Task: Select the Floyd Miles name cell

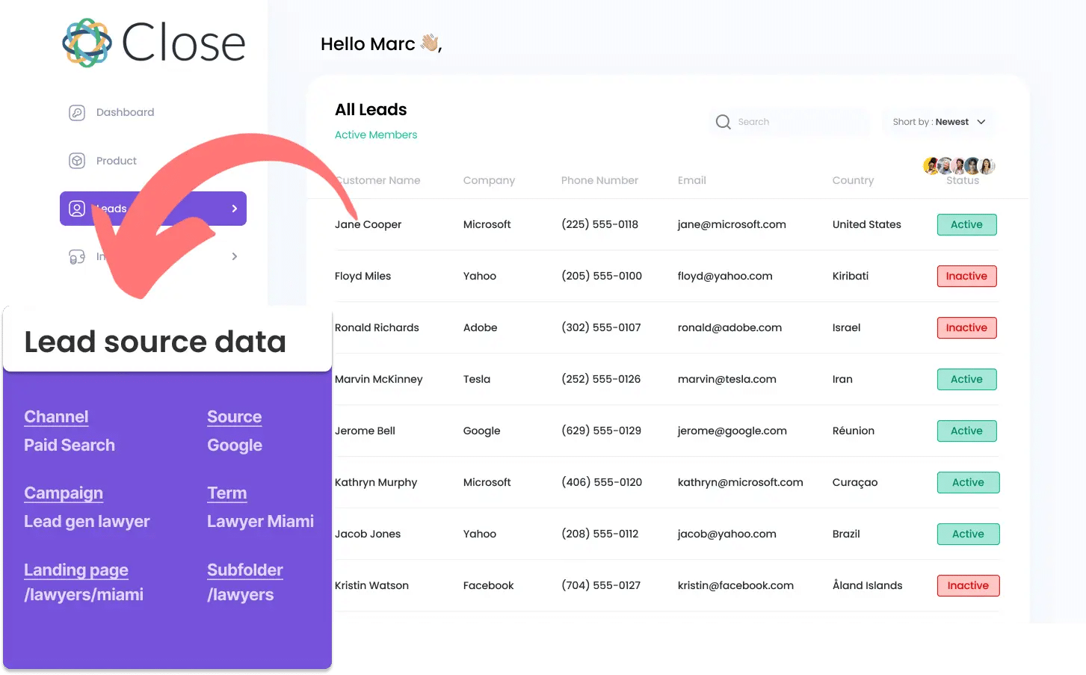Action: [x=362, y=276]
